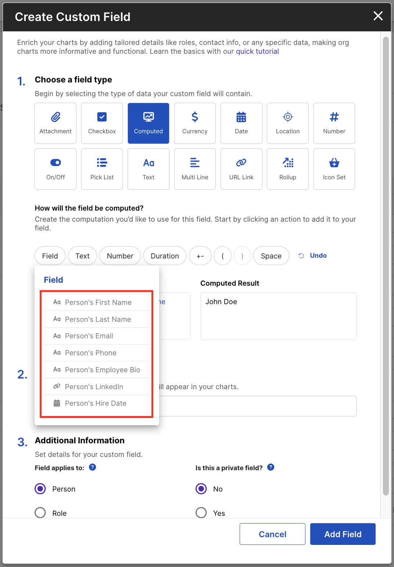Insert the plus-minus operator
This screenshot has width=394, height=567.
[200, 256]
